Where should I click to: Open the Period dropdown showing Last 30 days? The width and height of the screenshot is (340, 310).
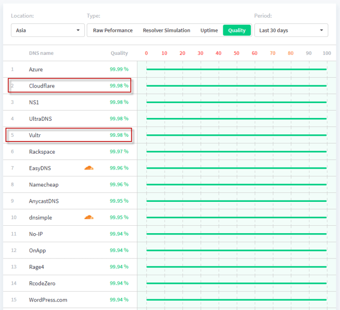click(x=291, y=30)
